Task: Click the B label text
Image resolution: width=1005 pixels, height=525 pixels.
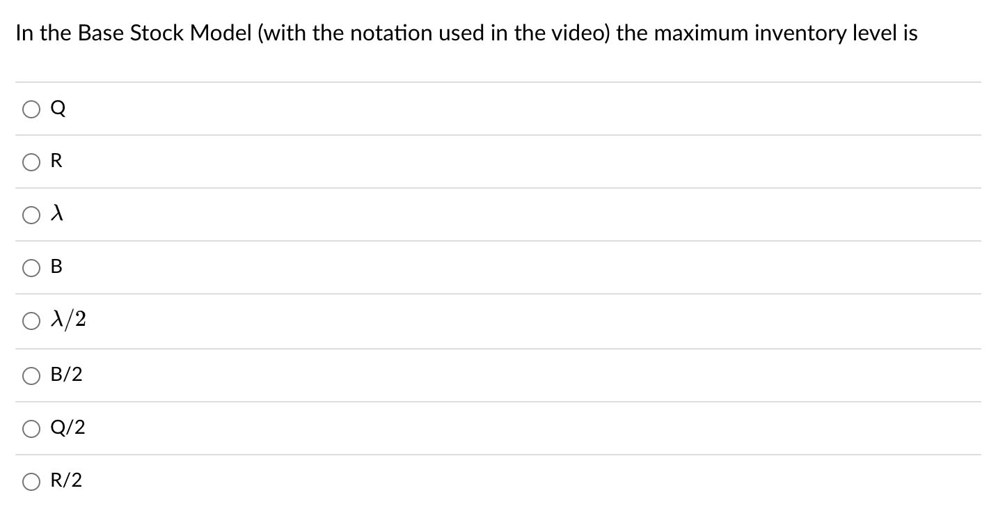Action: [56, 267]
